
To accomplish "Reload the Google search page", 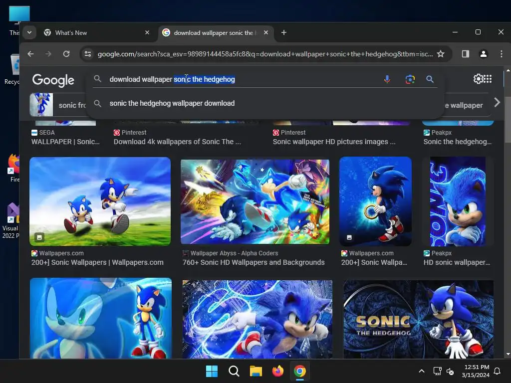I will [x=66, y=54].
